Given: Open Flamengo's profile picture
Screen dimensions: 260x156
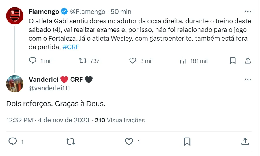Looking at the screenshot, I should pyautogui.click(x=15, y=16).
